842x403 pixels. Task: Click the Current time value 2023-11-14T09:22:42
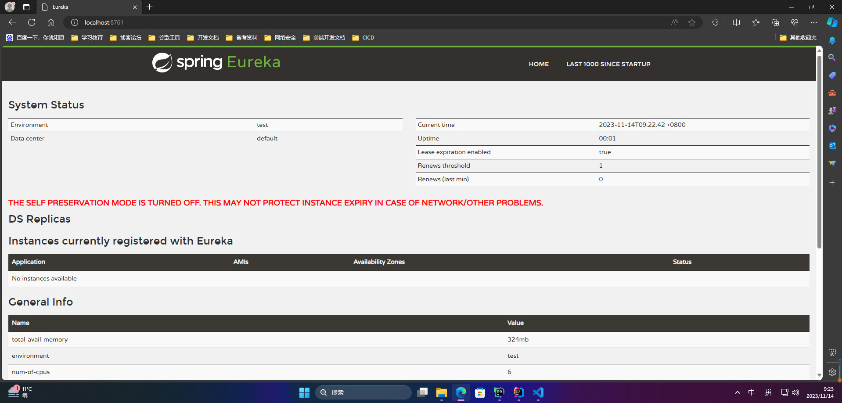642,125
